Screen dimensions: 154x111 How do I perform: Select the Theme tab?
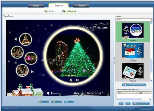[x=59, y=6]
